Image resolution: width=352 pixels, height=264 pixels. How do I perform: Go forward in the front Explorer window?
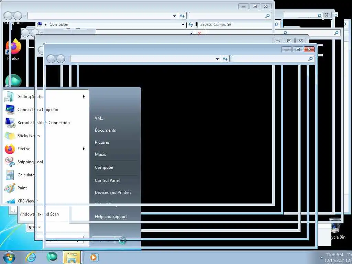60,59
